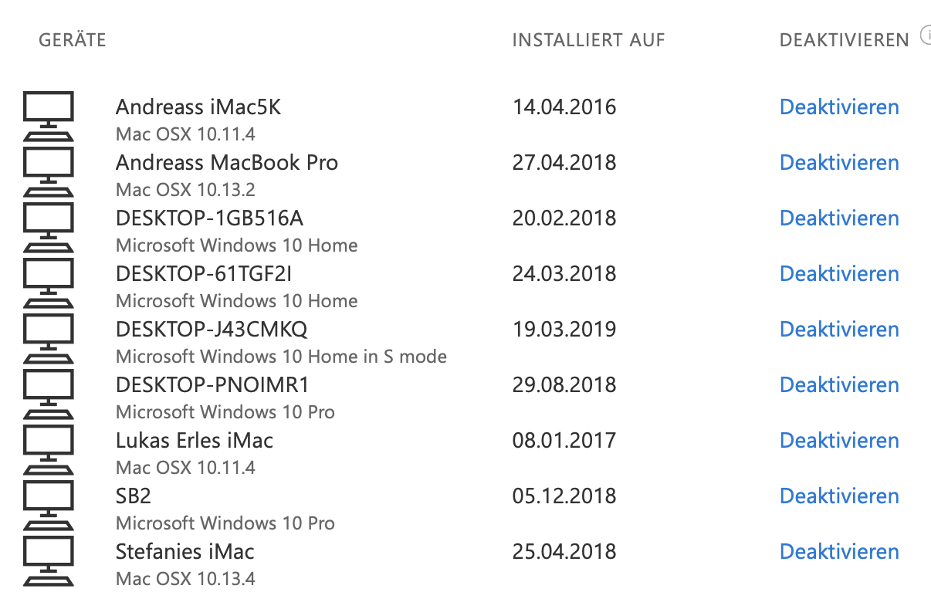Deactivate the SB2 device
The image size is (931, 599).
click(839, 496)
